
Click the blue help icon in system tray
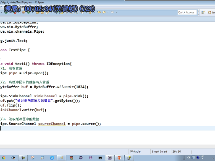[x=198, y=158]
